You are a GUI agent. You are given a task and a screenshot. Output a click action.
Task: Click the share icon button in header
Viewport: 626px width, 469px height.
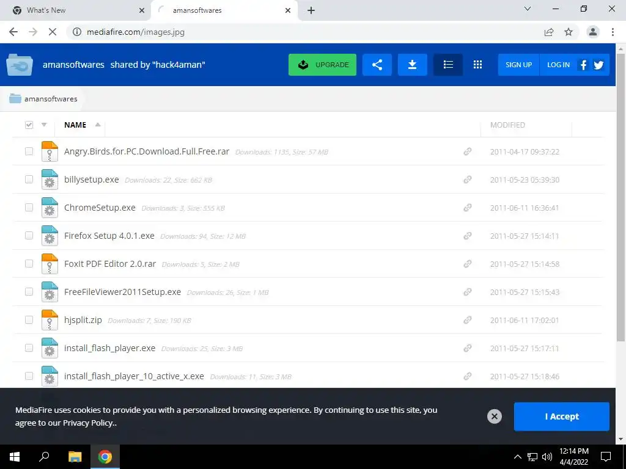pyautogui.click(x=377, y=65)
